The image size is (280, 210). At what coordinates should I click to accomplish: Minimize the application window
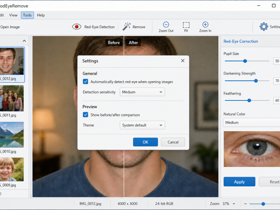(259, 6)
